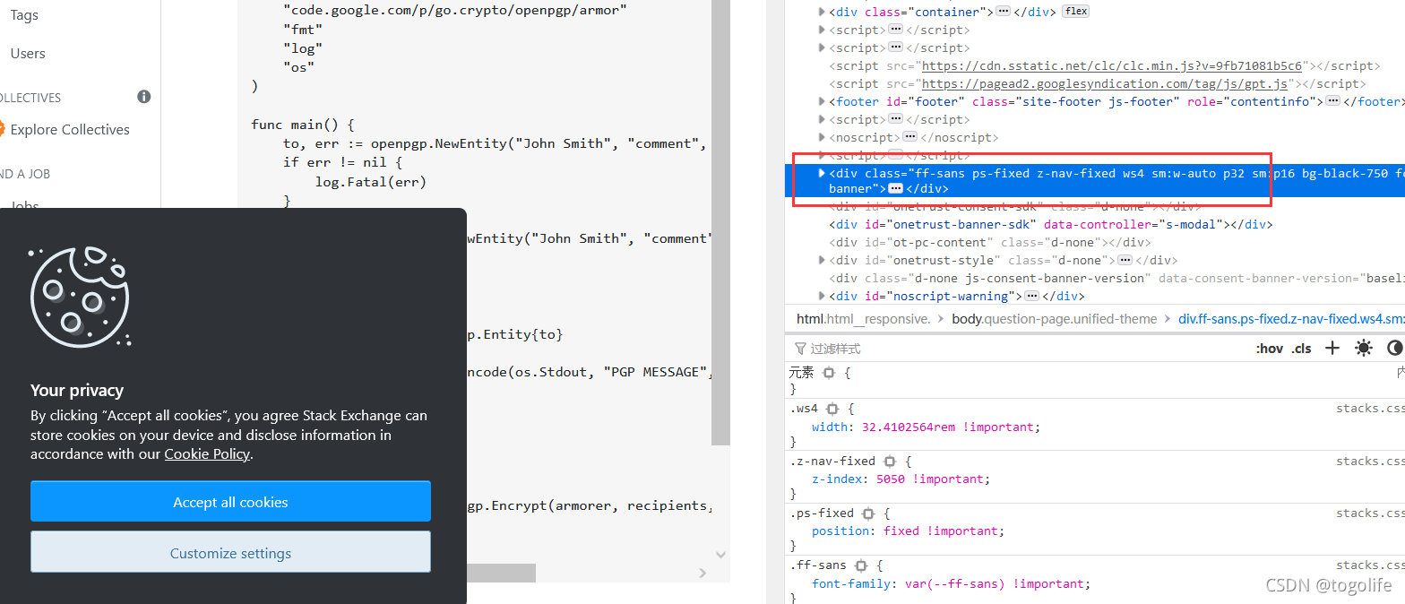Viewport: 1405px width, 604px height.
Task: Select the ot-pc-content div row
Action: click(x=989, y=242)
